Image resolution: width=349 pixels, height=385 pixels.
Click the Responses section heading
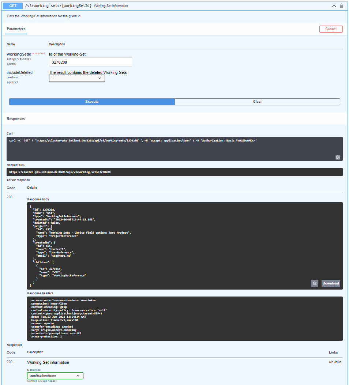pos(16,119)
